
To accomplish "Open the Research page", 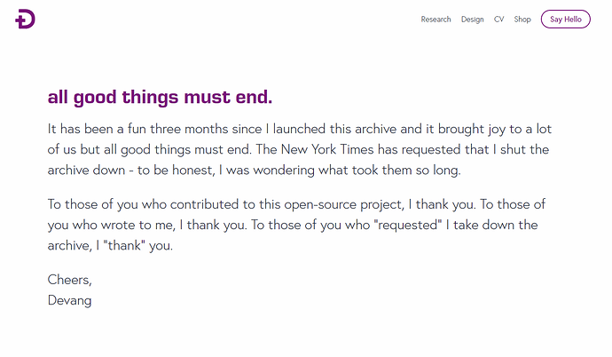I will pyautogui.click(x=435, y=20).
